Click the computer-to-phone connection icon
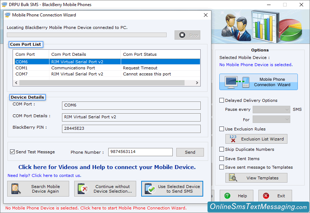Screen dimensions: 310x213 237,82
